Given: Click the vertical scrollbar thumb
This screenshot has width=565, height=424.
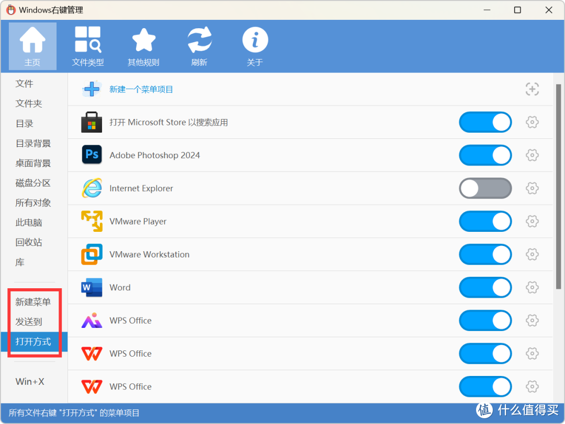Looking at the screenshot, I should (558, 186).
